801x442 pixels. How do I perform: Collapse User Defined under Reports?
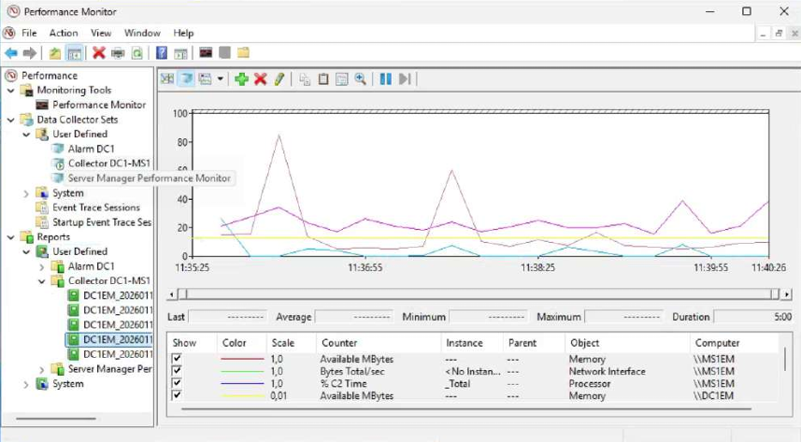tap(26, 252)
